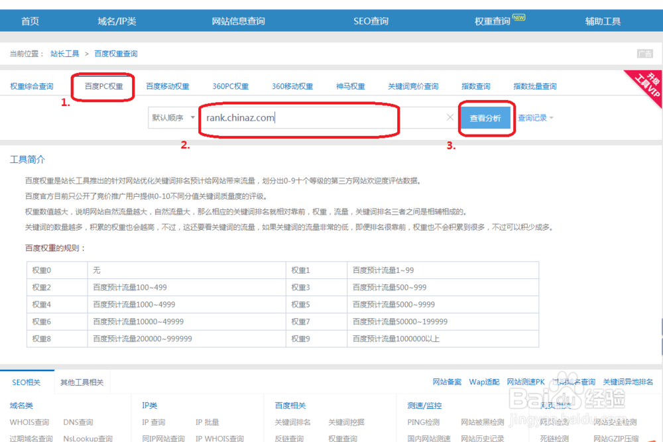
Task: Open the PING检测 link
Action: tap(423, 422)
